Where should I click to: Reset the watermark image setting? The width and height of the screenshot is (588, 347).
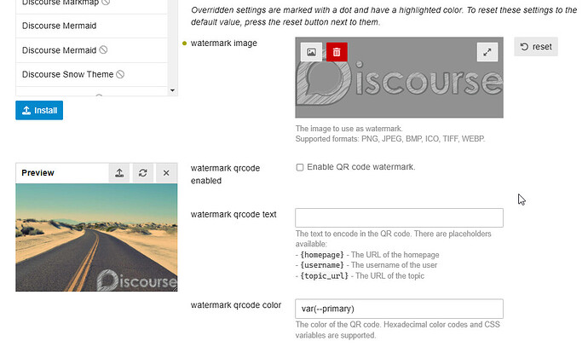coord(536,47)
